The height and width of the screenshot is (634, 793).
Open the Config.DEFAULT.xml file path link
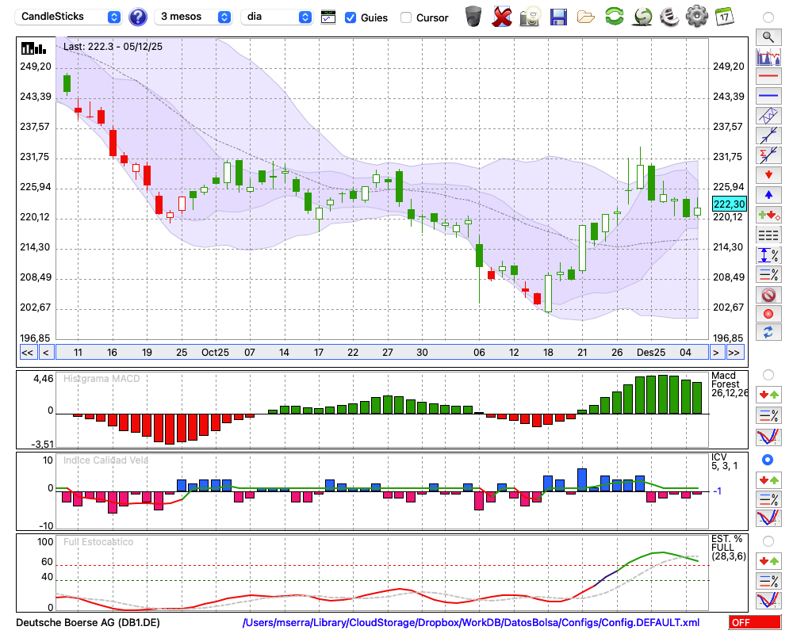471,623
